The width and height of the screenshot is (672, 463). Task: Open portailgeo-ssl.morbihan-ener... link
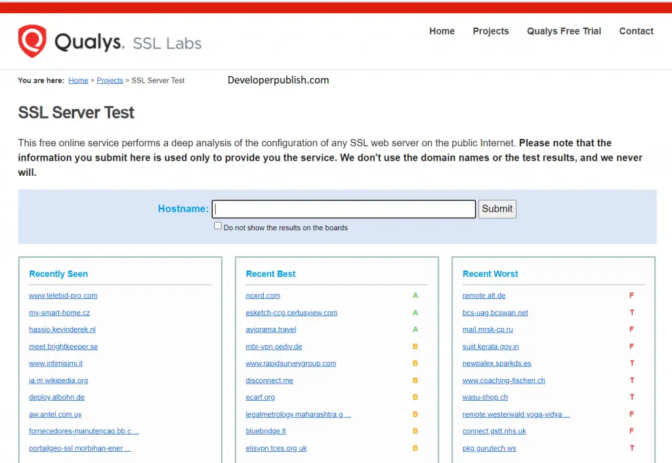[x=79, y=448]
